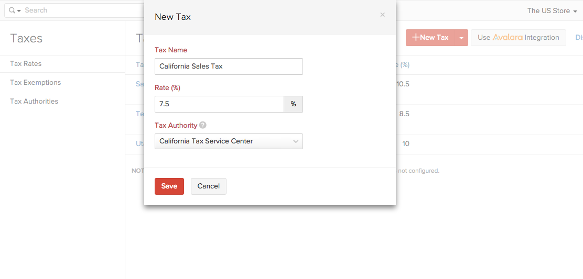The height and width of the screenshot is (279, 583).
Task: Click the Tax Name input field
Action: point(229,66)
